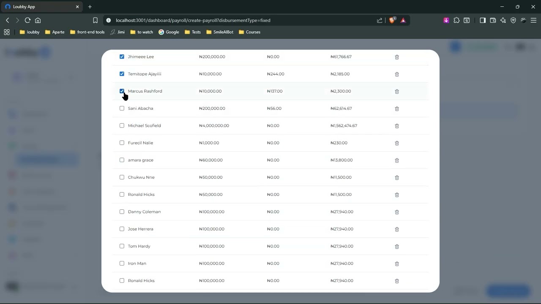Click Sani Abacha's ₦62,614.67 amount

tap(341, 109)
